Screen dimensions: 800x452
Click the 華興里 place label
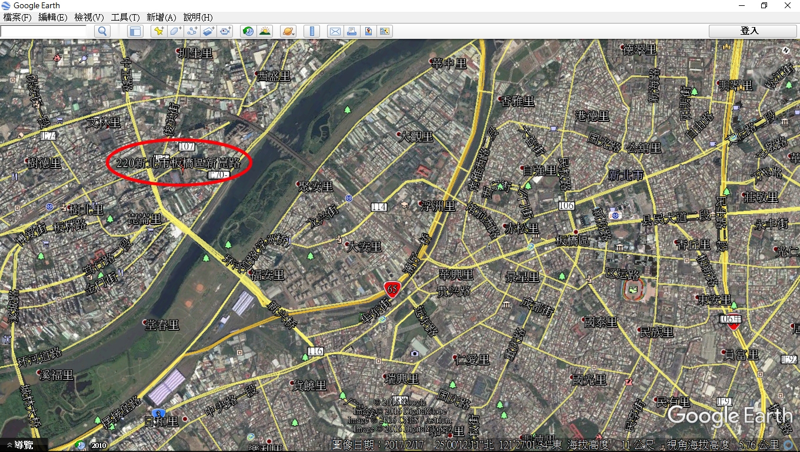(x=456, y=275)
